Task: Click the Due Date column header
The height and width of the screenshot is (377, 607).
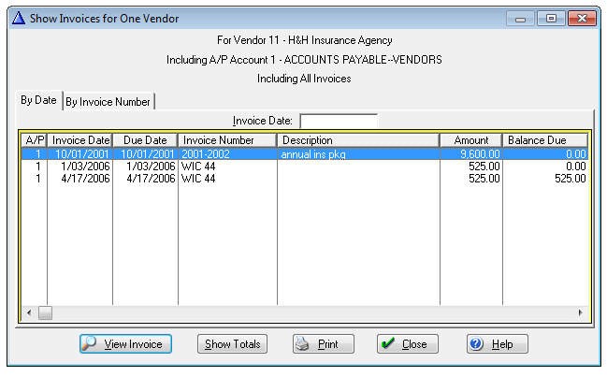Action: (x=145, y=140)
